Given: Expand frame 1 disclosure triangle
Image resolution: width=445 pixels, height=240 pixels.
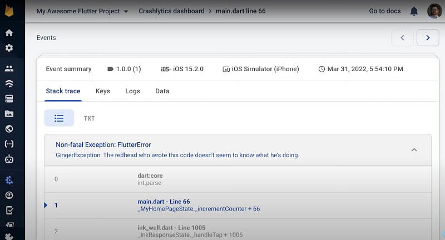Looking at the screenshot, I should pyautogui.click(x=46, y=205).
